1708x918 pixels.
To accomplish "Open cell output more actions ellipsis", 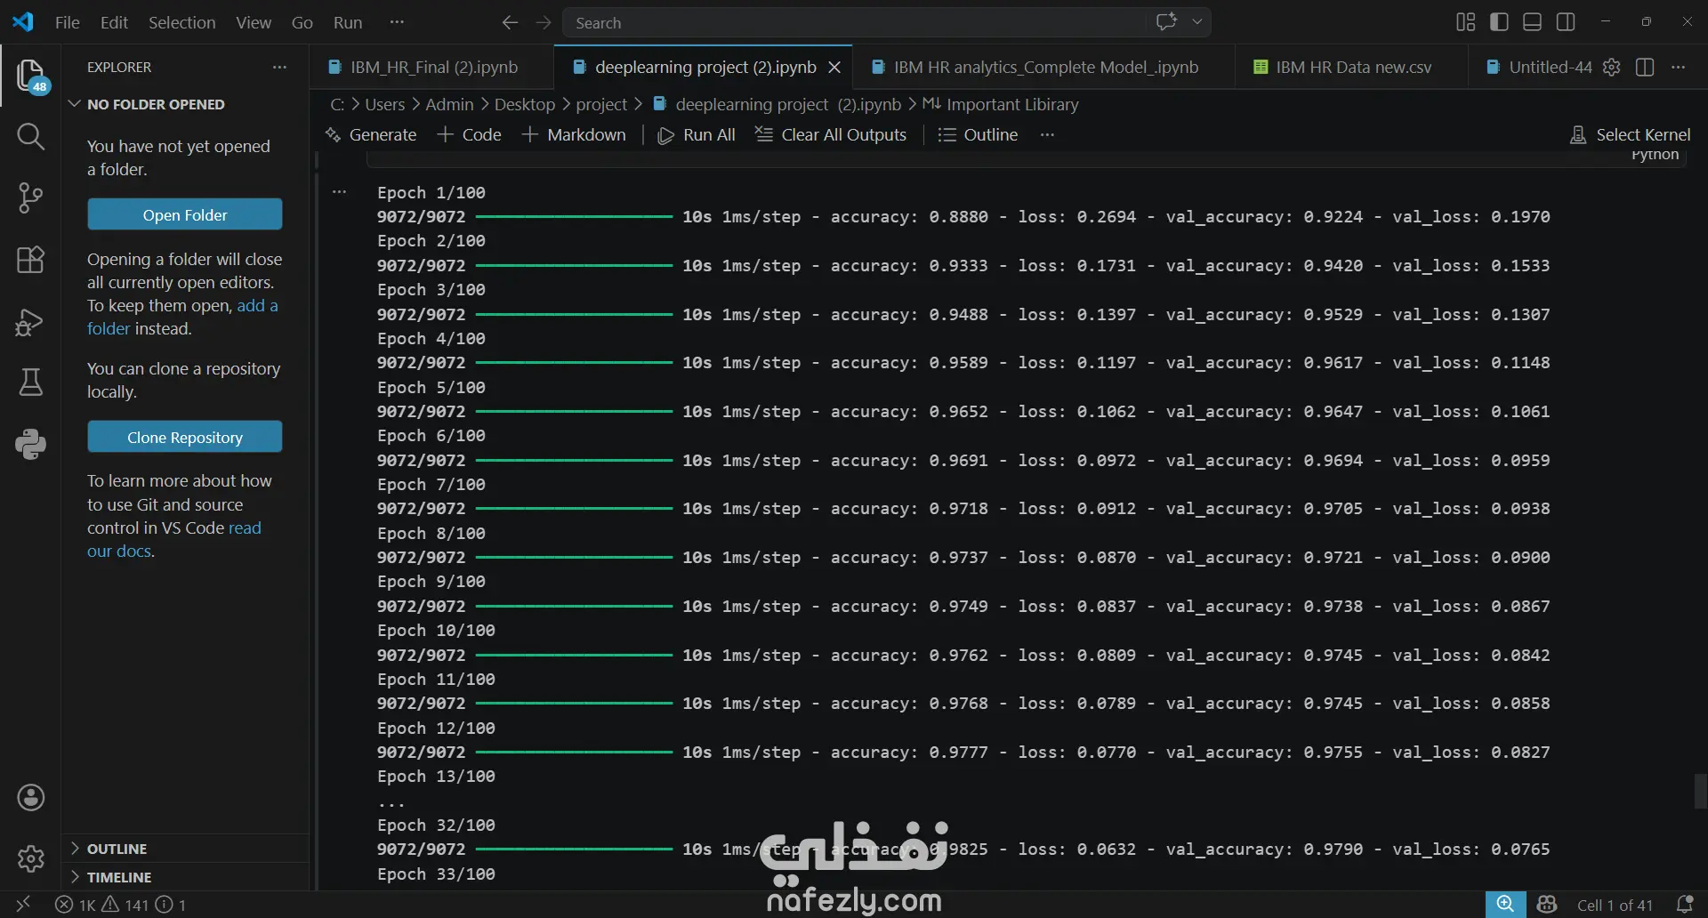I will click(339, 192).
